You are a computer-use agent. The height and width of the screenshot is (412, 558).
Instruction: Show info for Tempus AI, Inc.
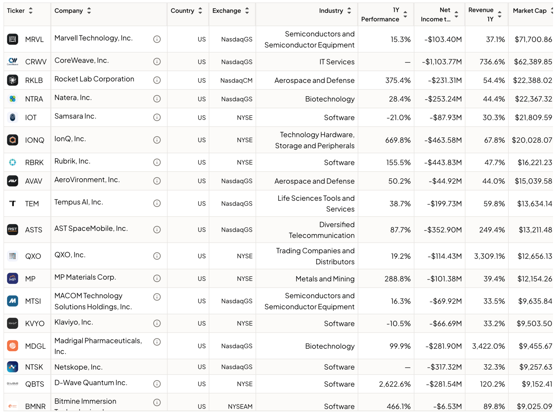click(157, 203)
